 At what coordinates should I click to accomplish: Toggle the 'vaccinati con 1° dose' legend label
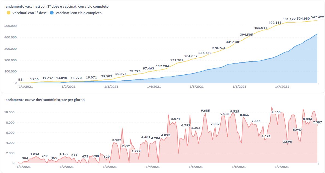coord(29,13)
